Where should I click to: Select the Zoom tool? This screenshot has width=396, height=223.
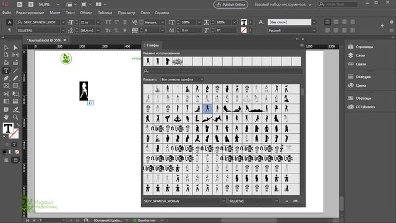point(15,117)
